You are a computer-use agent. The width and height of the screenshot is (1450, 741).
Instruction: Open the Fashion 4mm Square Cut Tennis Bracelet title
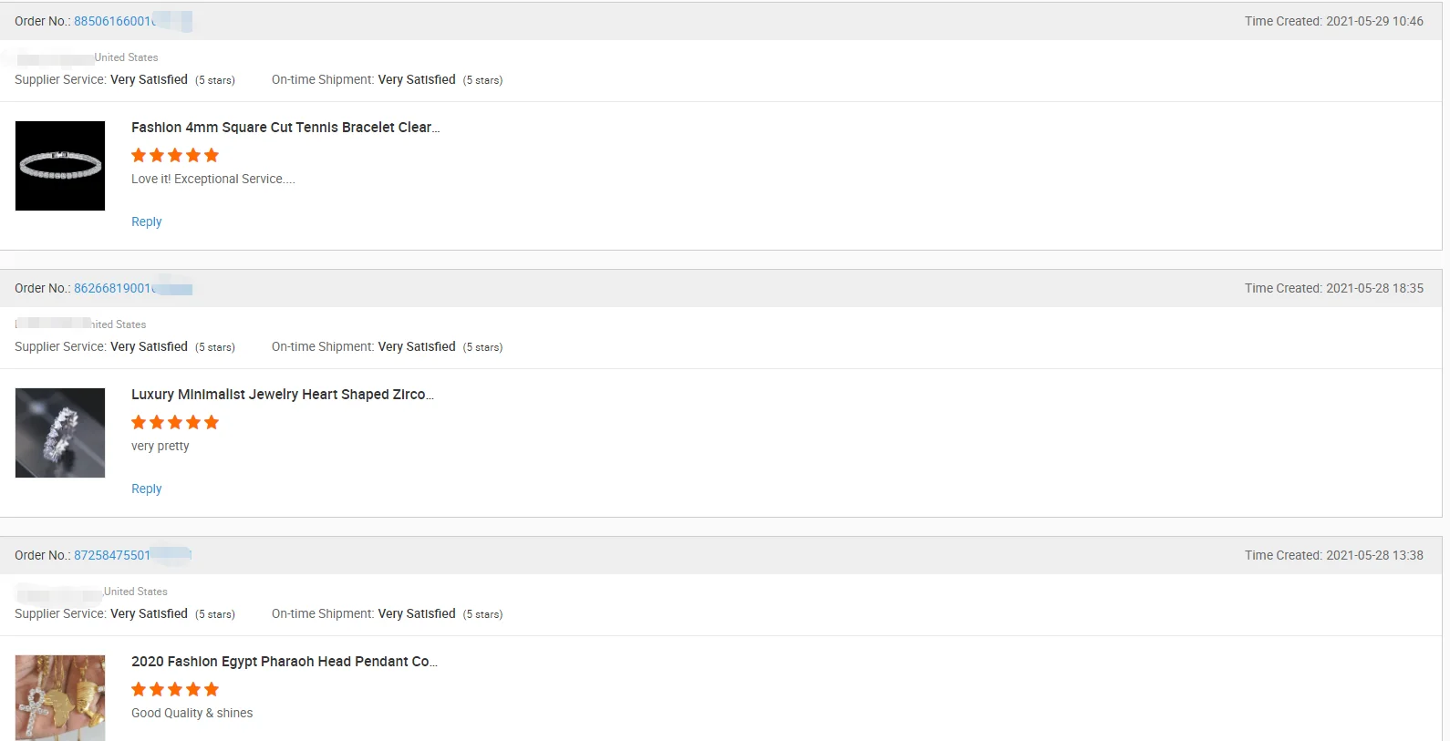coord(285,128)
